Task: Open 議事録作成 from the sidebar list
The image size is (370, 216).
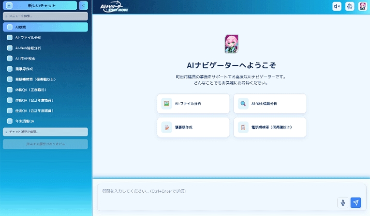Action: coord(24,69)
